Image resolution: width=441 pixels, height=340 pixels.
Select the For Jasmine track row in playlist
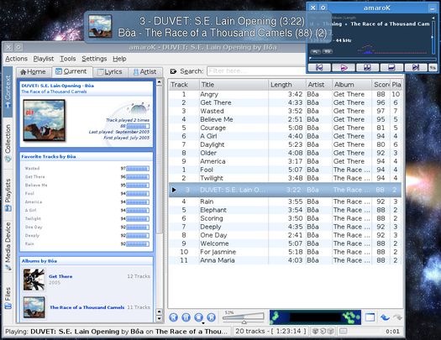tap(285, 252)
